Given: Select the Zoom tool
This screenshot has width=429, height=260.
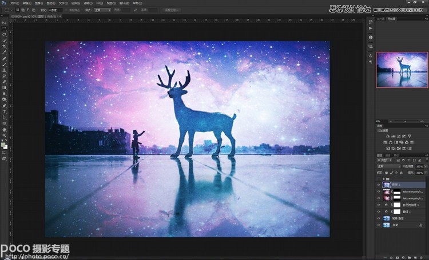Looking at the screenshot, I should click(4, 135).
